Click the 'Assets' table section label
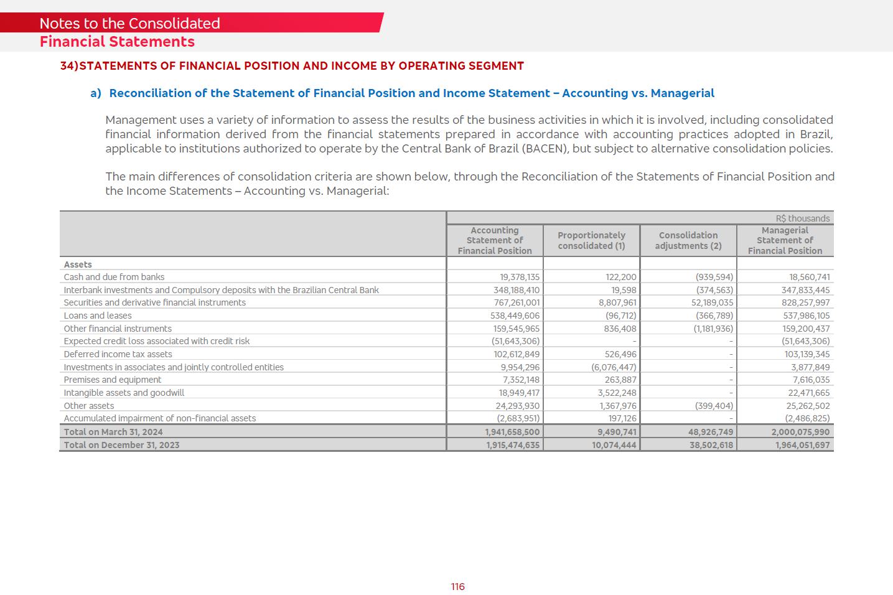 click(x=78, y=265)
